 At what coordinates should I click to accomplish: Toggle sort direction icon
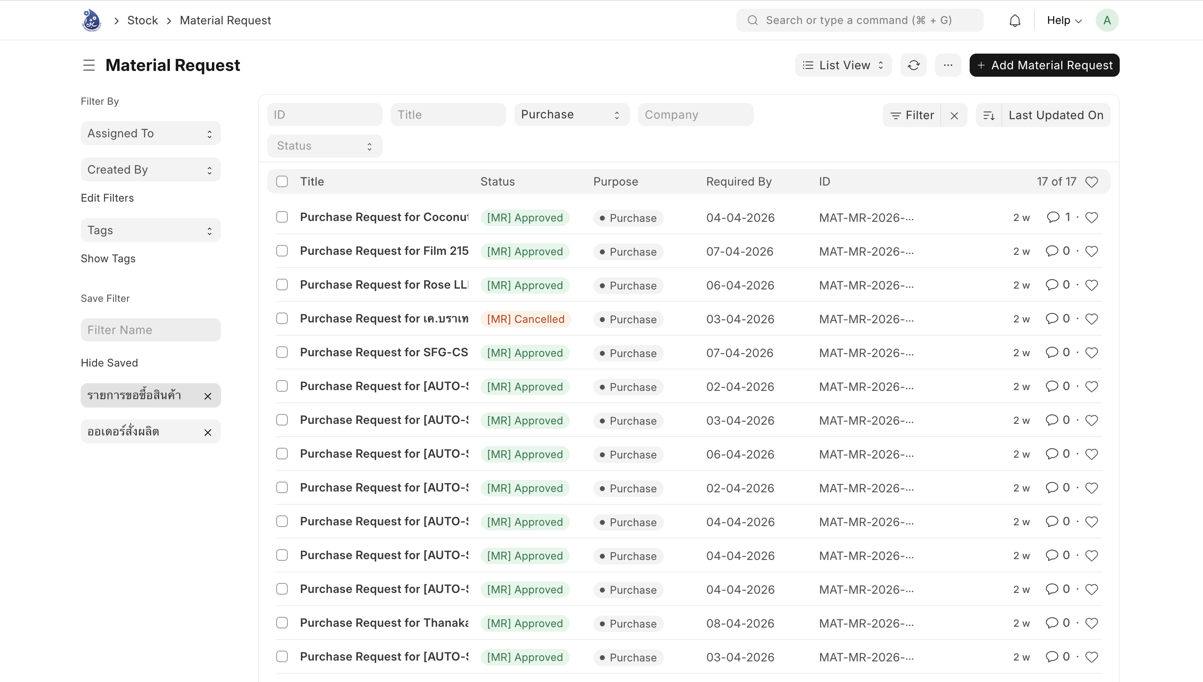(x=989, y=115)
